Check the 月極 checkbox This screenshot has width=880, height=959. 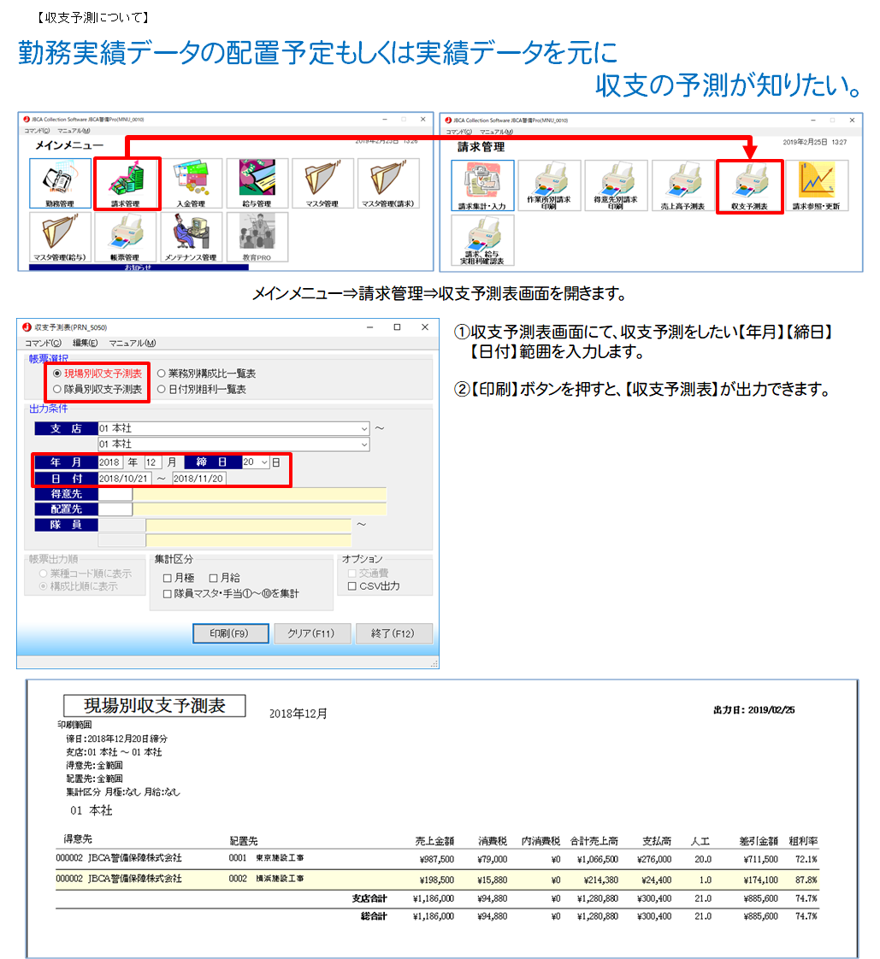[168, 578]
